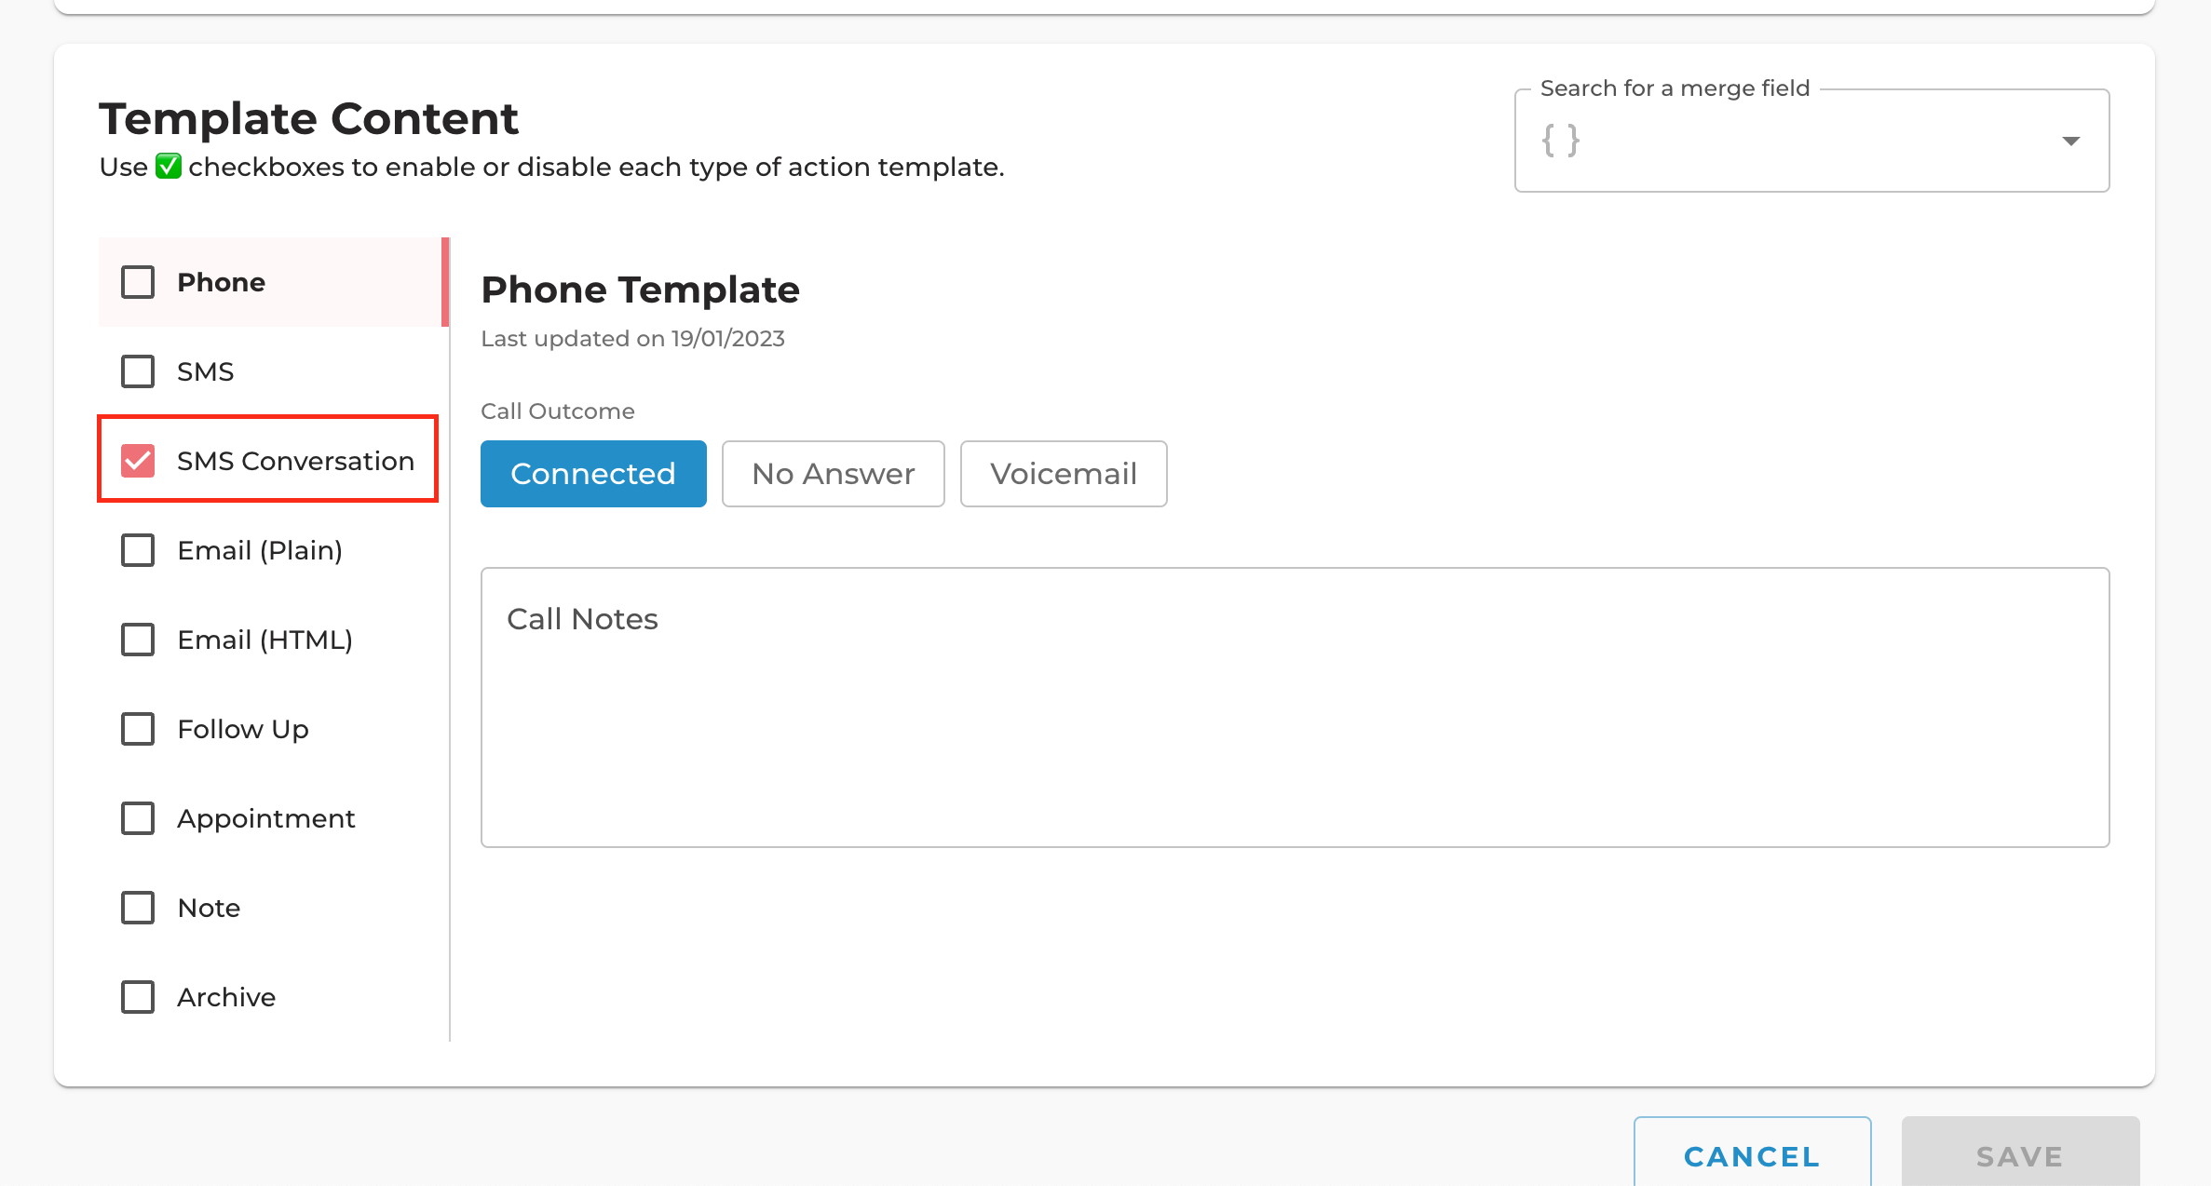Screen dimensions: 2211x1186
Task: Toggle the Follow Up checkbox
Action: point(138,729)
